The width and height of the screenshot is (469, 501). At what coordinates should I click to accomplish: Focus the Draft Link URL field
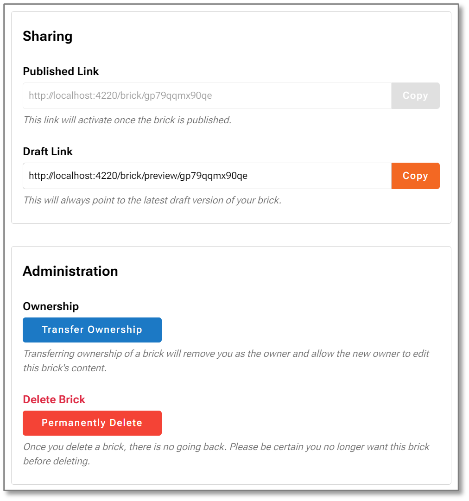coord(207,176)
